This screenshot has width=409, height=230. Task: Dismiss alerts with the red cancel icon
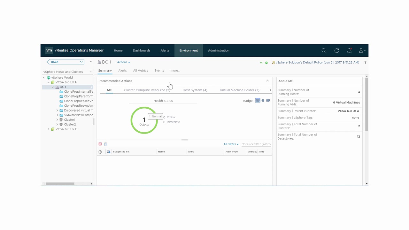click(x=100, y=144)
